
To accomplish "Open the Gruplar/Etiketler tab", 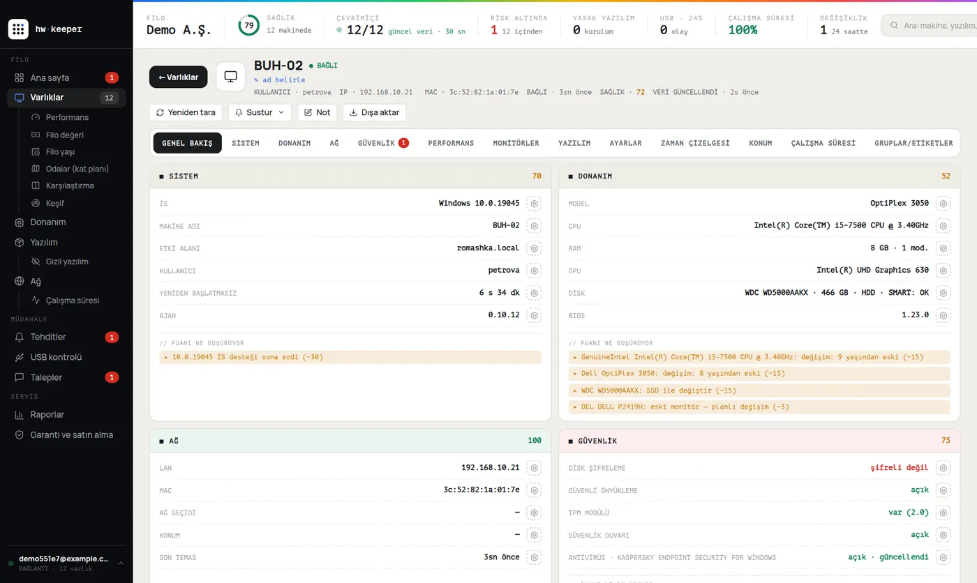I will pyautogui.click(x=913, y=143).
